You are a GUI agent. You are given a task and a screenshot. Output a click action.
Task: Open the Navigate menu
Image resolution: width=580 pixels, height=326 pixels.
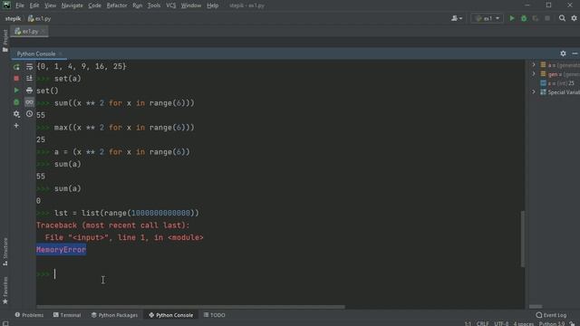coord(72,5)
